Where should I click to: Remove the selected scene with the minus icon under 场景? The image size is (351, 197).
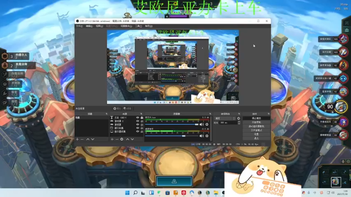[82, 139]
